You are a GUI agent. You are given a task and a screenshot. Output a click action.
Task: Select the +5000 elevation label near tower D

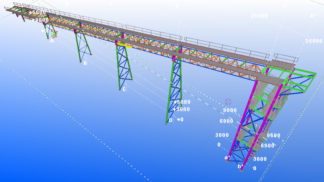tap(182, 102)
